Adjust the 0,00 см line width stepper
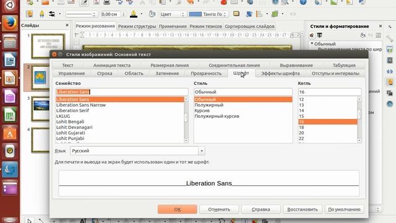Screen dimensions: 396x223 pyautogui.click(x=124, y=14)
